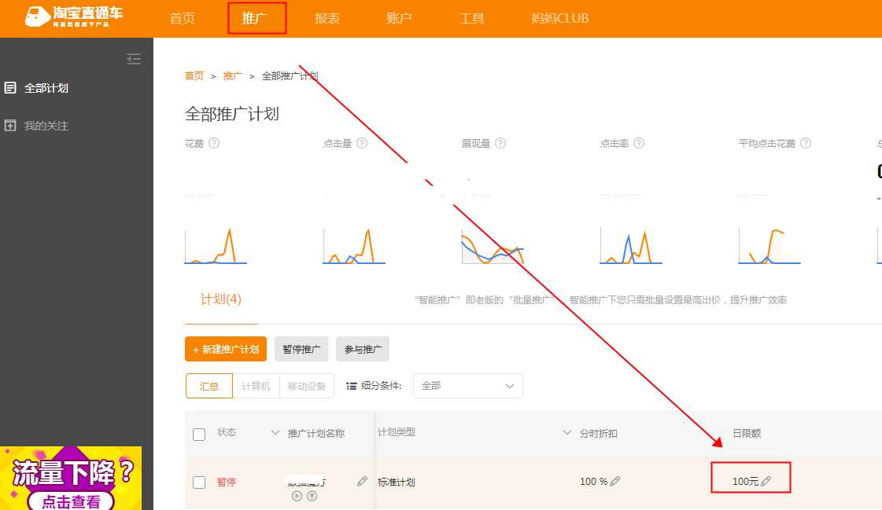Click the help icon beside 点击量
The image size is (882, 510).
pyautogui.click(x=362, y=144)
